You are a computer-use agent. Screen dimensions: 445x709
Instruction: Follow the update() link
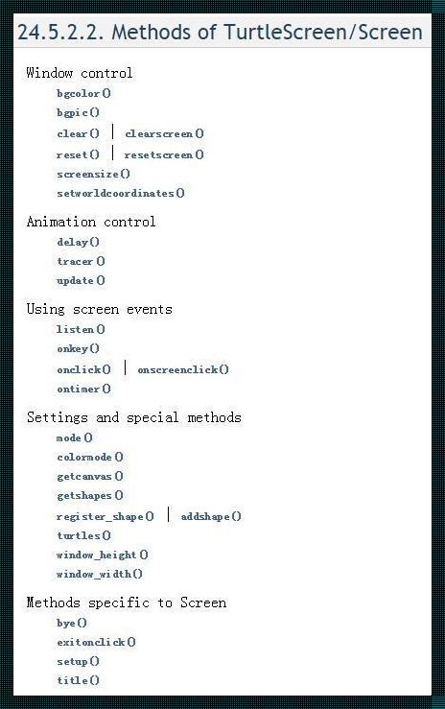(x=81, y=280)
